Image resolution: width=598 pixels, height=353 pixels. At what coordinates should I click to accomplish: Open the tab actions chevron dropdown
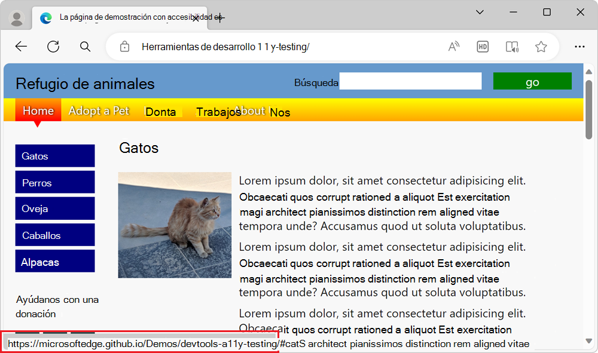coord(480,11)
